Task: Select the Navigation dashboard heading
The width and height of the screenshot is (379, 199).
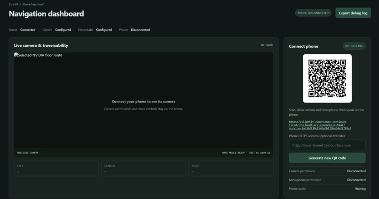Action: tap(46, 14)
